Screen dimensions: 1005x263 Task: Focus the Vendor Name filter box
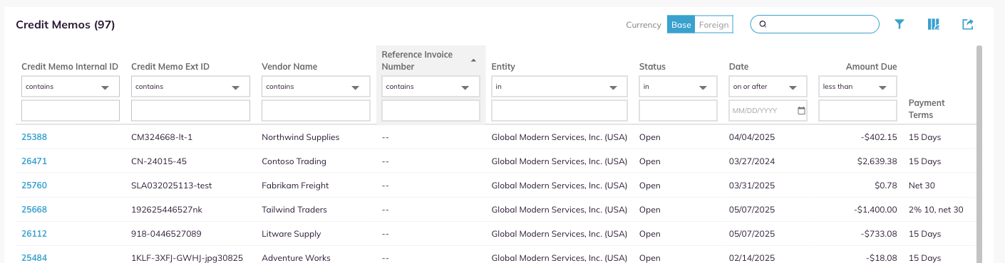pos(316,111)
